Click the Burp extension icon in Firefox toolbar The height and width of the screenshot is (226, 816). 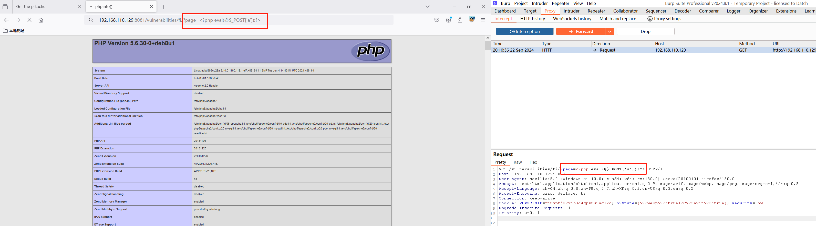(472, 19)
